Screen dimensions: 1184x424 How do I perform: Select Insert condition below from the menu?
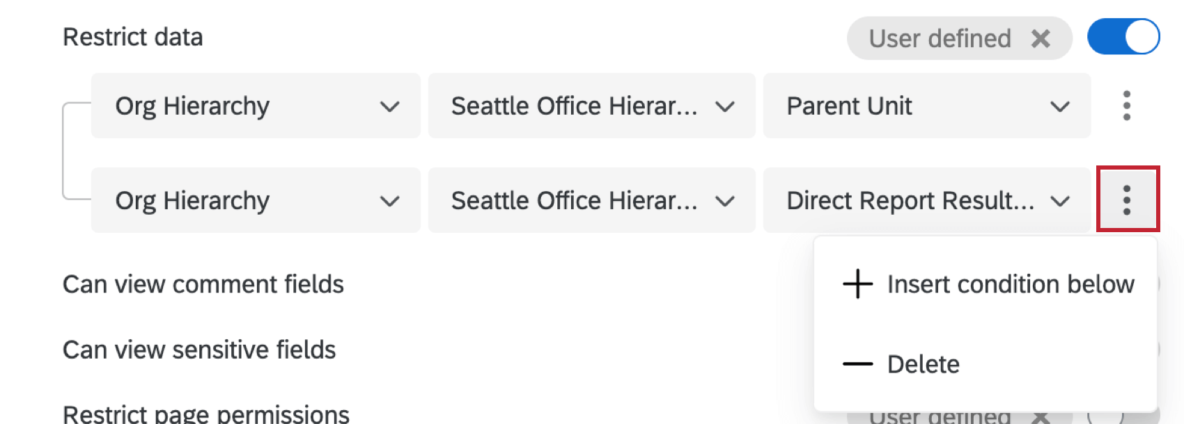1011,284
